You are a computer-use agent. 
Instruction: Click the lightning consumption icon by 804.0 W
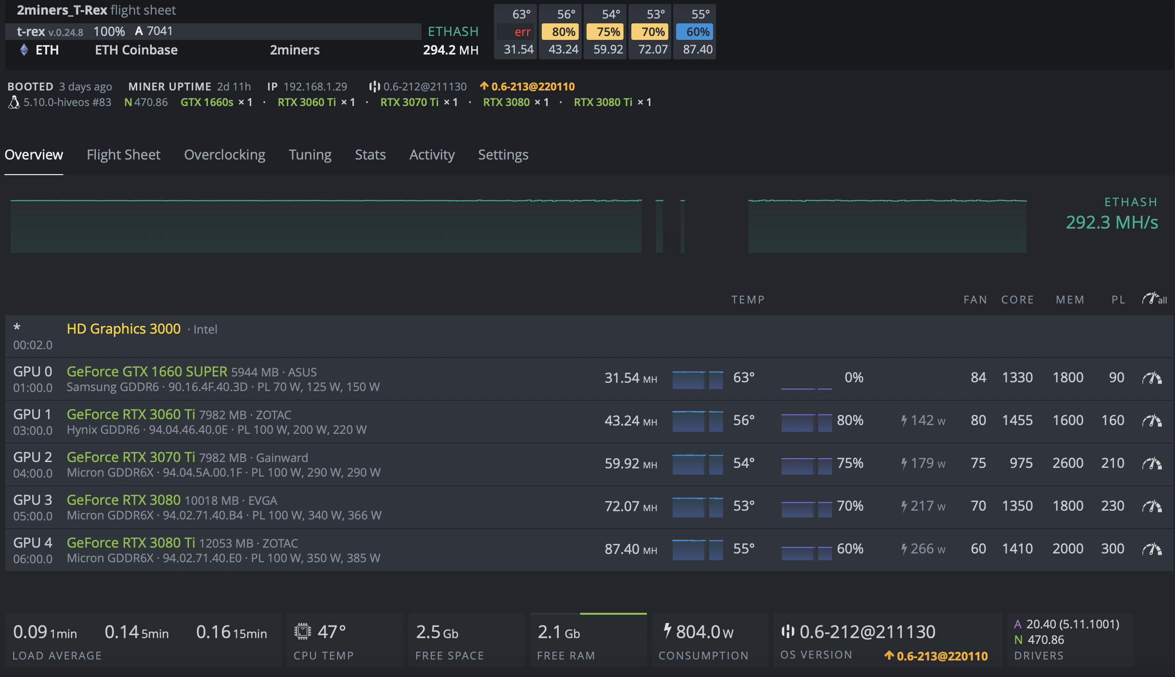tap(668, 631)
